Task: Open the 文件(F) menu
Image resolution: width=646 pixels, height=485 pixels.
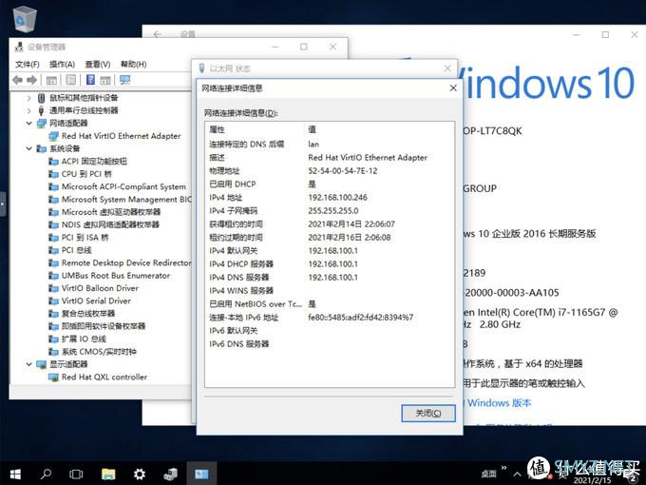Action: [x=27, y=64]
